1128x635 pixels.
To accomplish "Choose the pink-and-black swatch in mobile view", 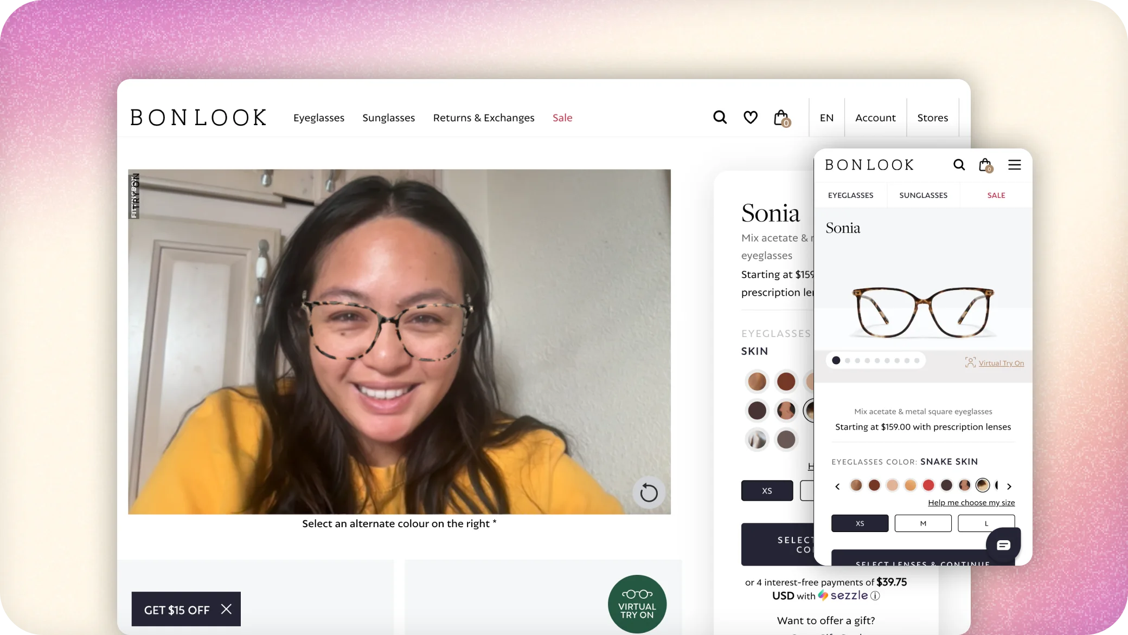I will pos(965,485).
